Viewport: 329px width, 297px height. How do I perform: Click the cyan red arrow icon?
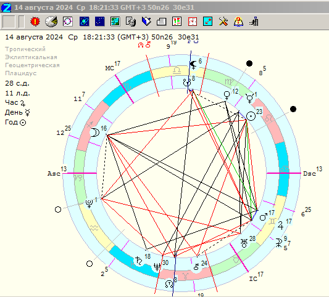[208, 22]
